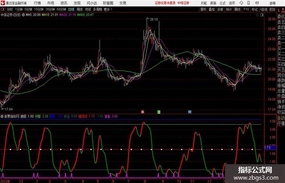Select the 周线 weekly period tab
This screenshot has width=285, height=183.
[x=80, y=9]
